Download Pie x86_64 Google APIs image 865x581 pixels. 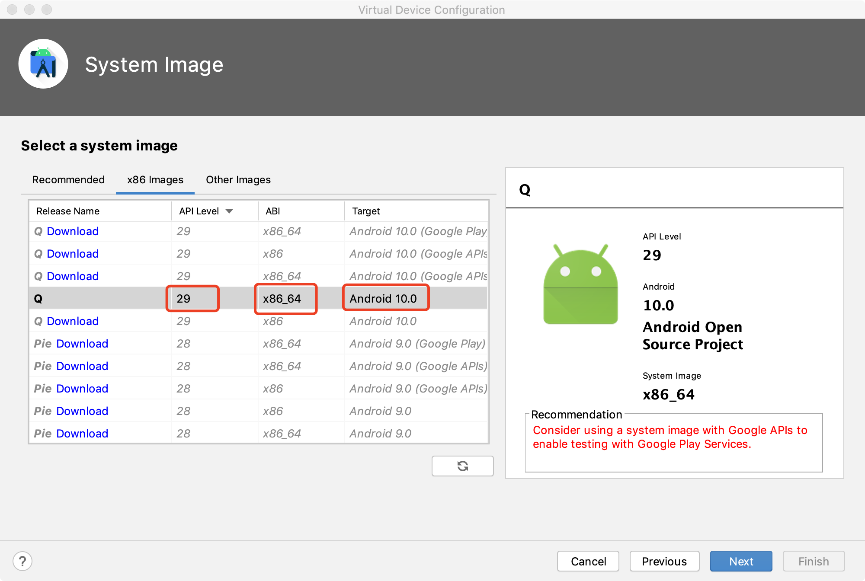82,366
